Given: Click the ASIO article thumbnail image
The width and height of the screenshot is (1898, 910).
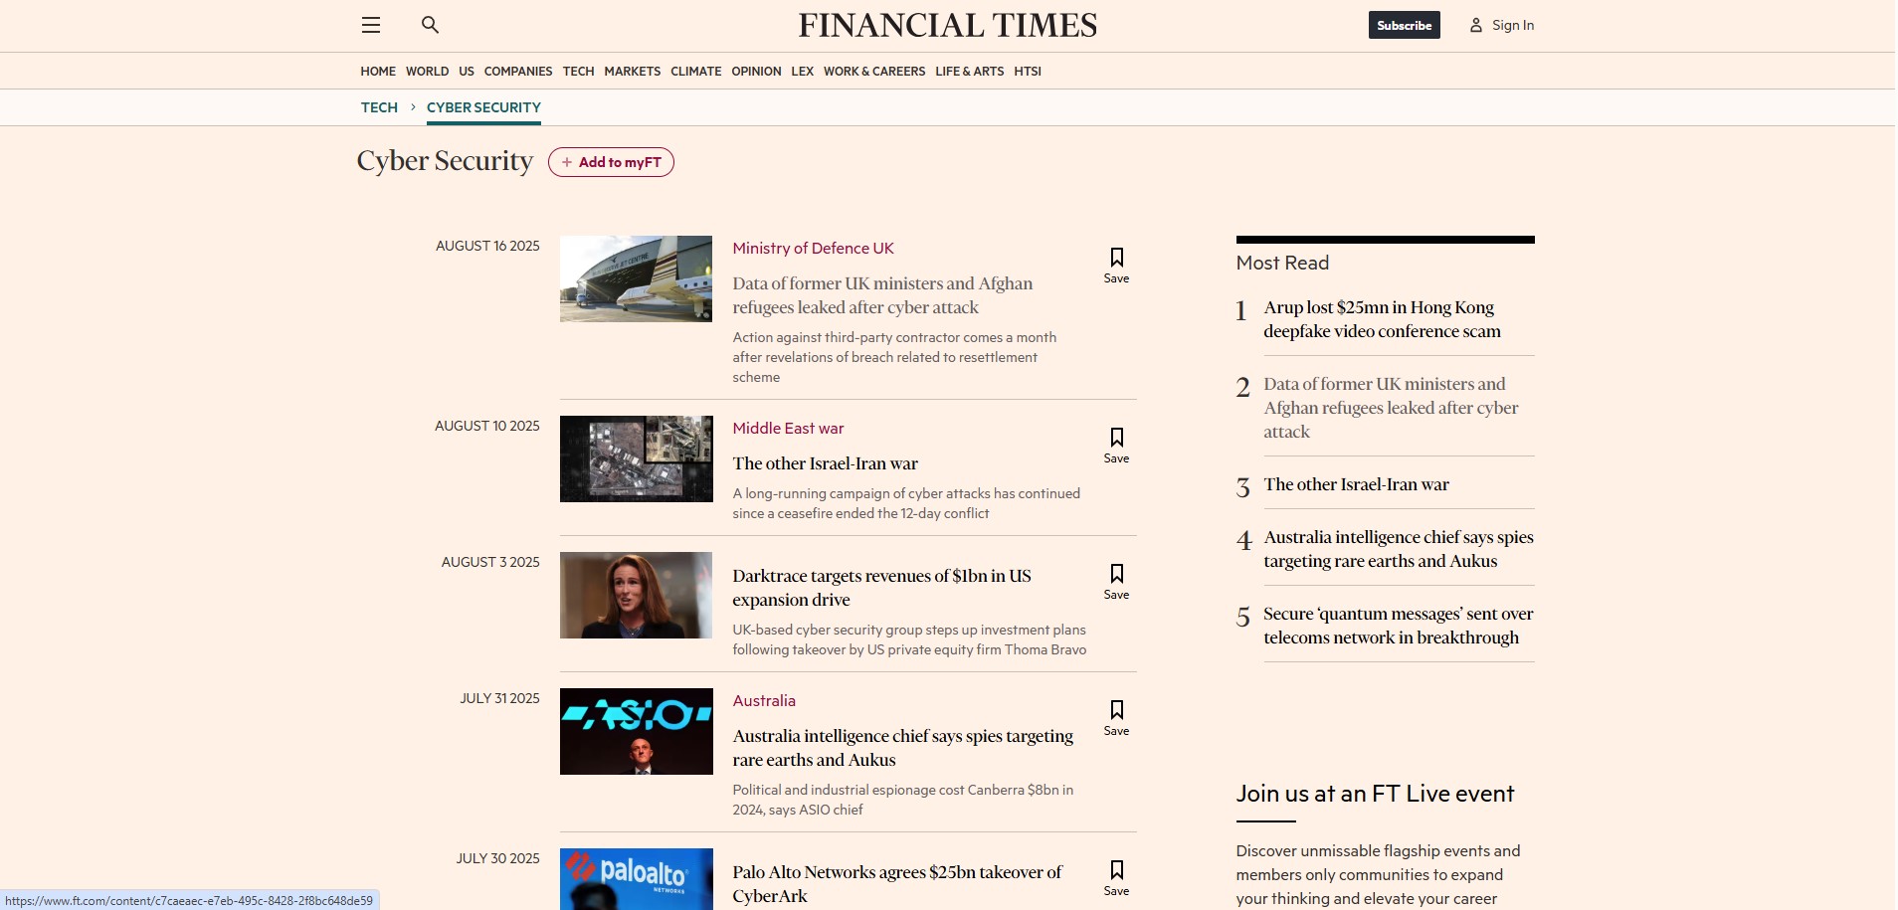Looking at the screenshot, I should 637,731.
